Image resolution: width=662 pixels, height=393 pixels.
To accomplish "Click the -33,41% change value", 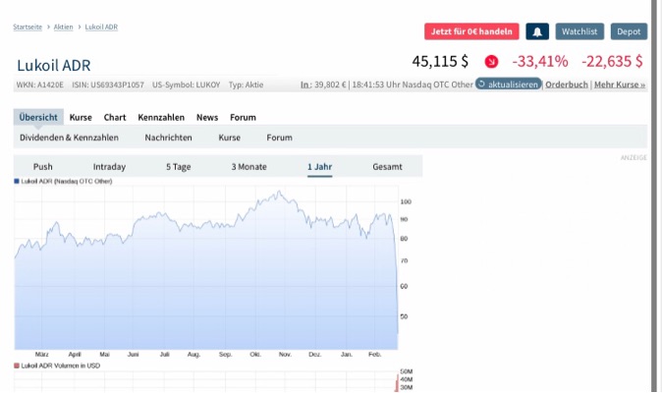I will [x=540, y=62].
